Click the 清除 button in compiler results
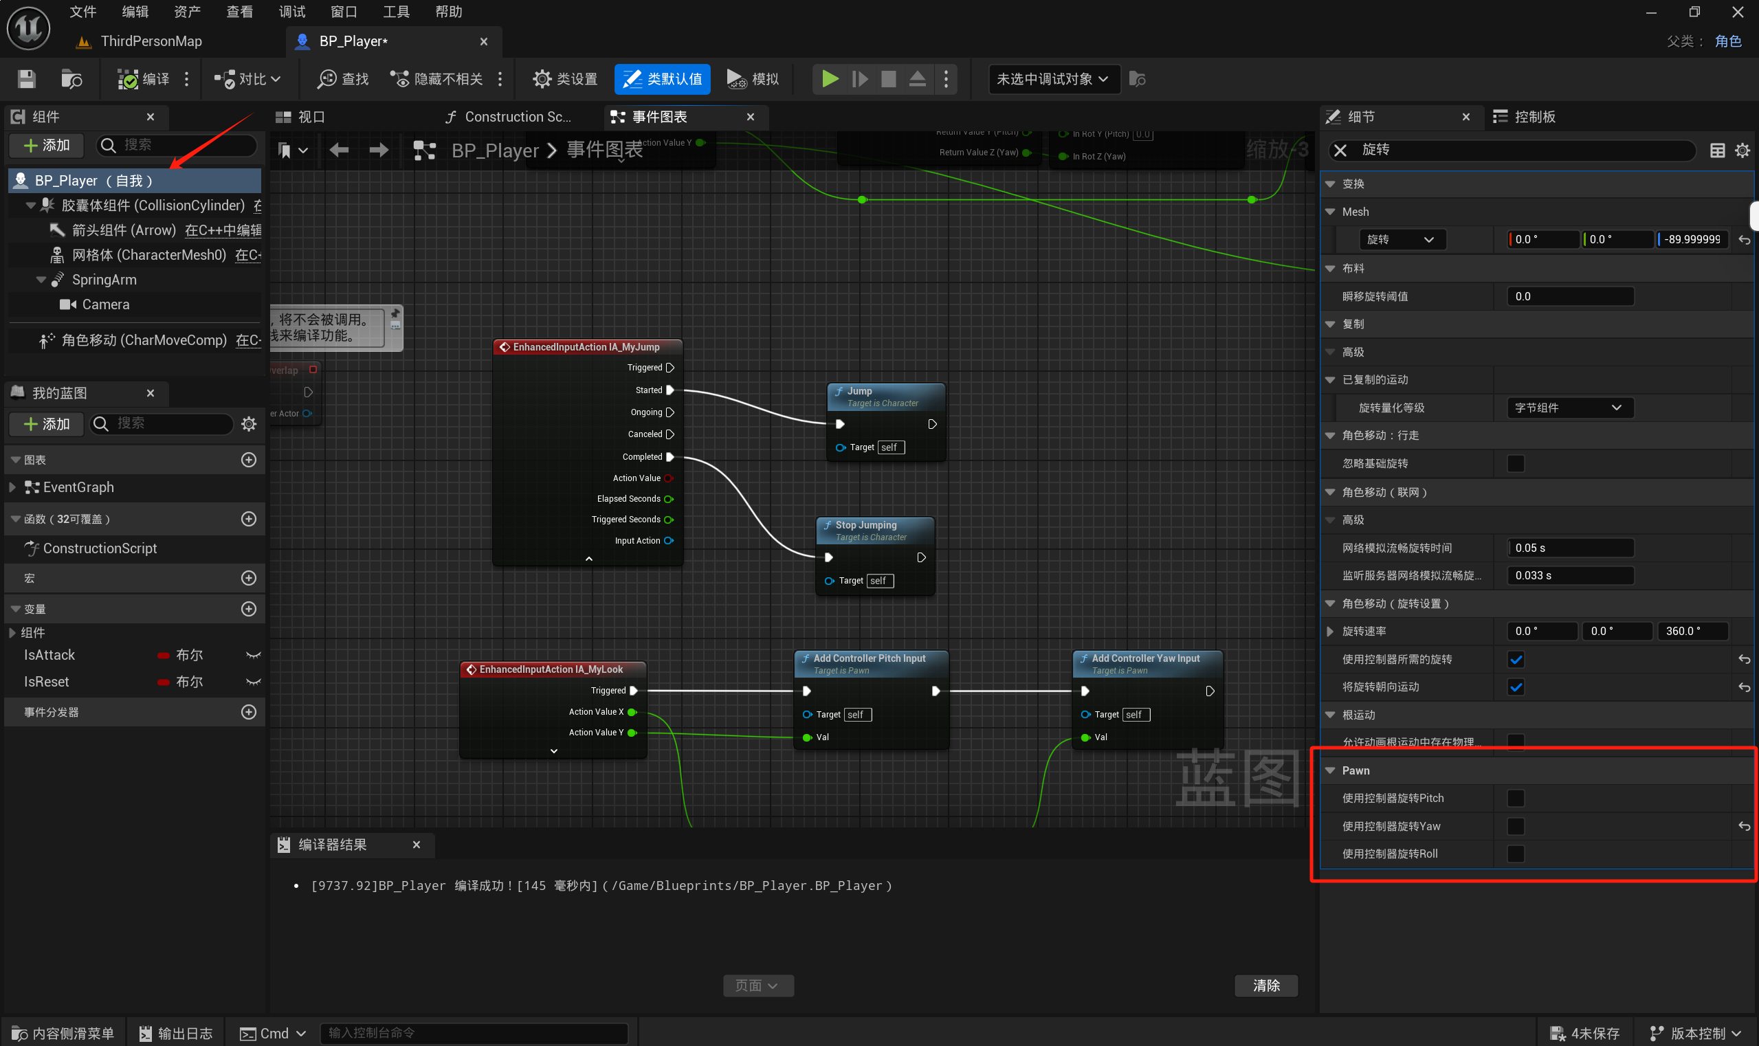 pos(1265,986)
